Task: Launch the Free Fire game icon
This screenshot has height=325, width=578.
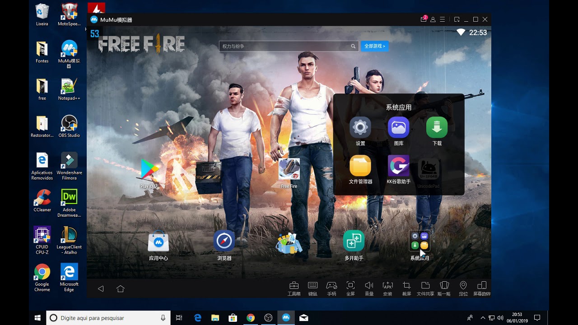Action: point(289,173)
